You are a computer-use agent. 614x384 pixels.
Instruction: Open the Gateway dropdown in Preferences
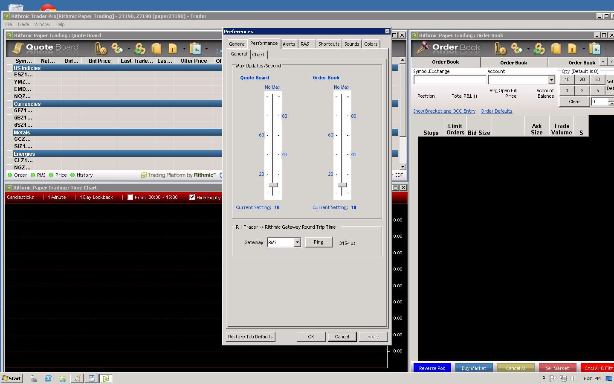(x=297, y=242)
